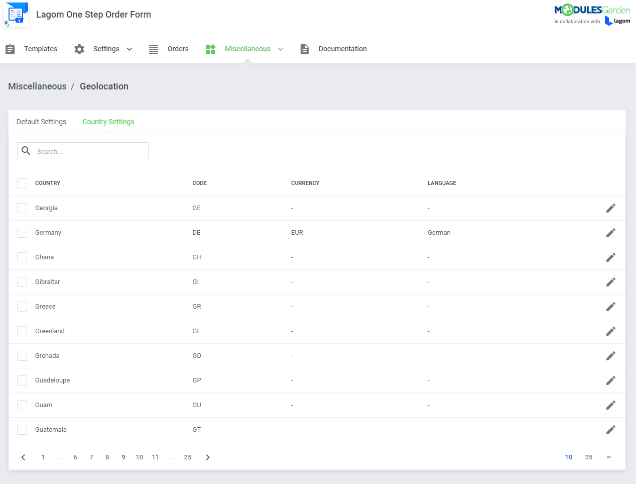This screenshot has width=636, height=484.
Task: Check the Ghana row checkbox
Action: pyautogui.click(x=22, y=257)
